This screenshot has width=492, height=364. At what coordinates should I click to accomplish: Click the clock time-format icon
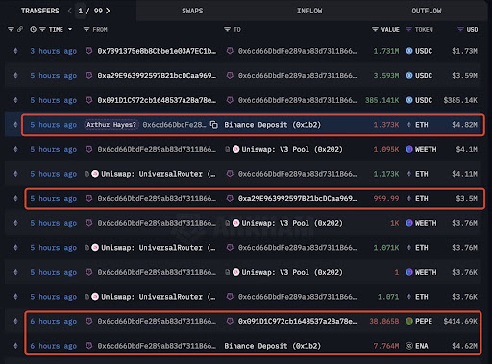[x=33, y=30]
